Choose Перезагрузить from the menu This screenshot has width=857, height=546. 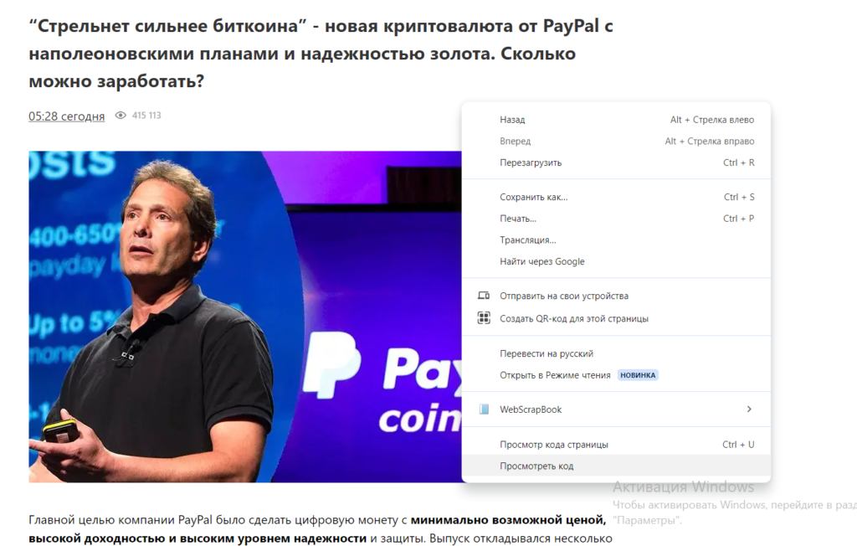click(616, 162)
